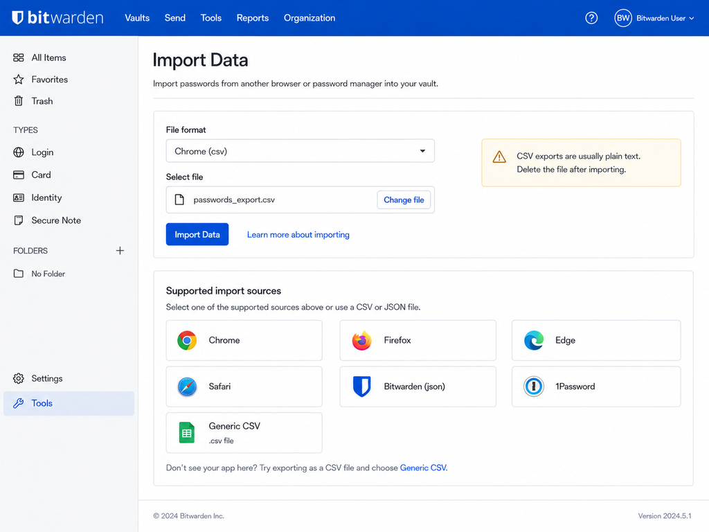The image size is (709, 532).
Task: Select the Bitwarden (json) source label
Action: pyautogui.click(x=415, y=387)
